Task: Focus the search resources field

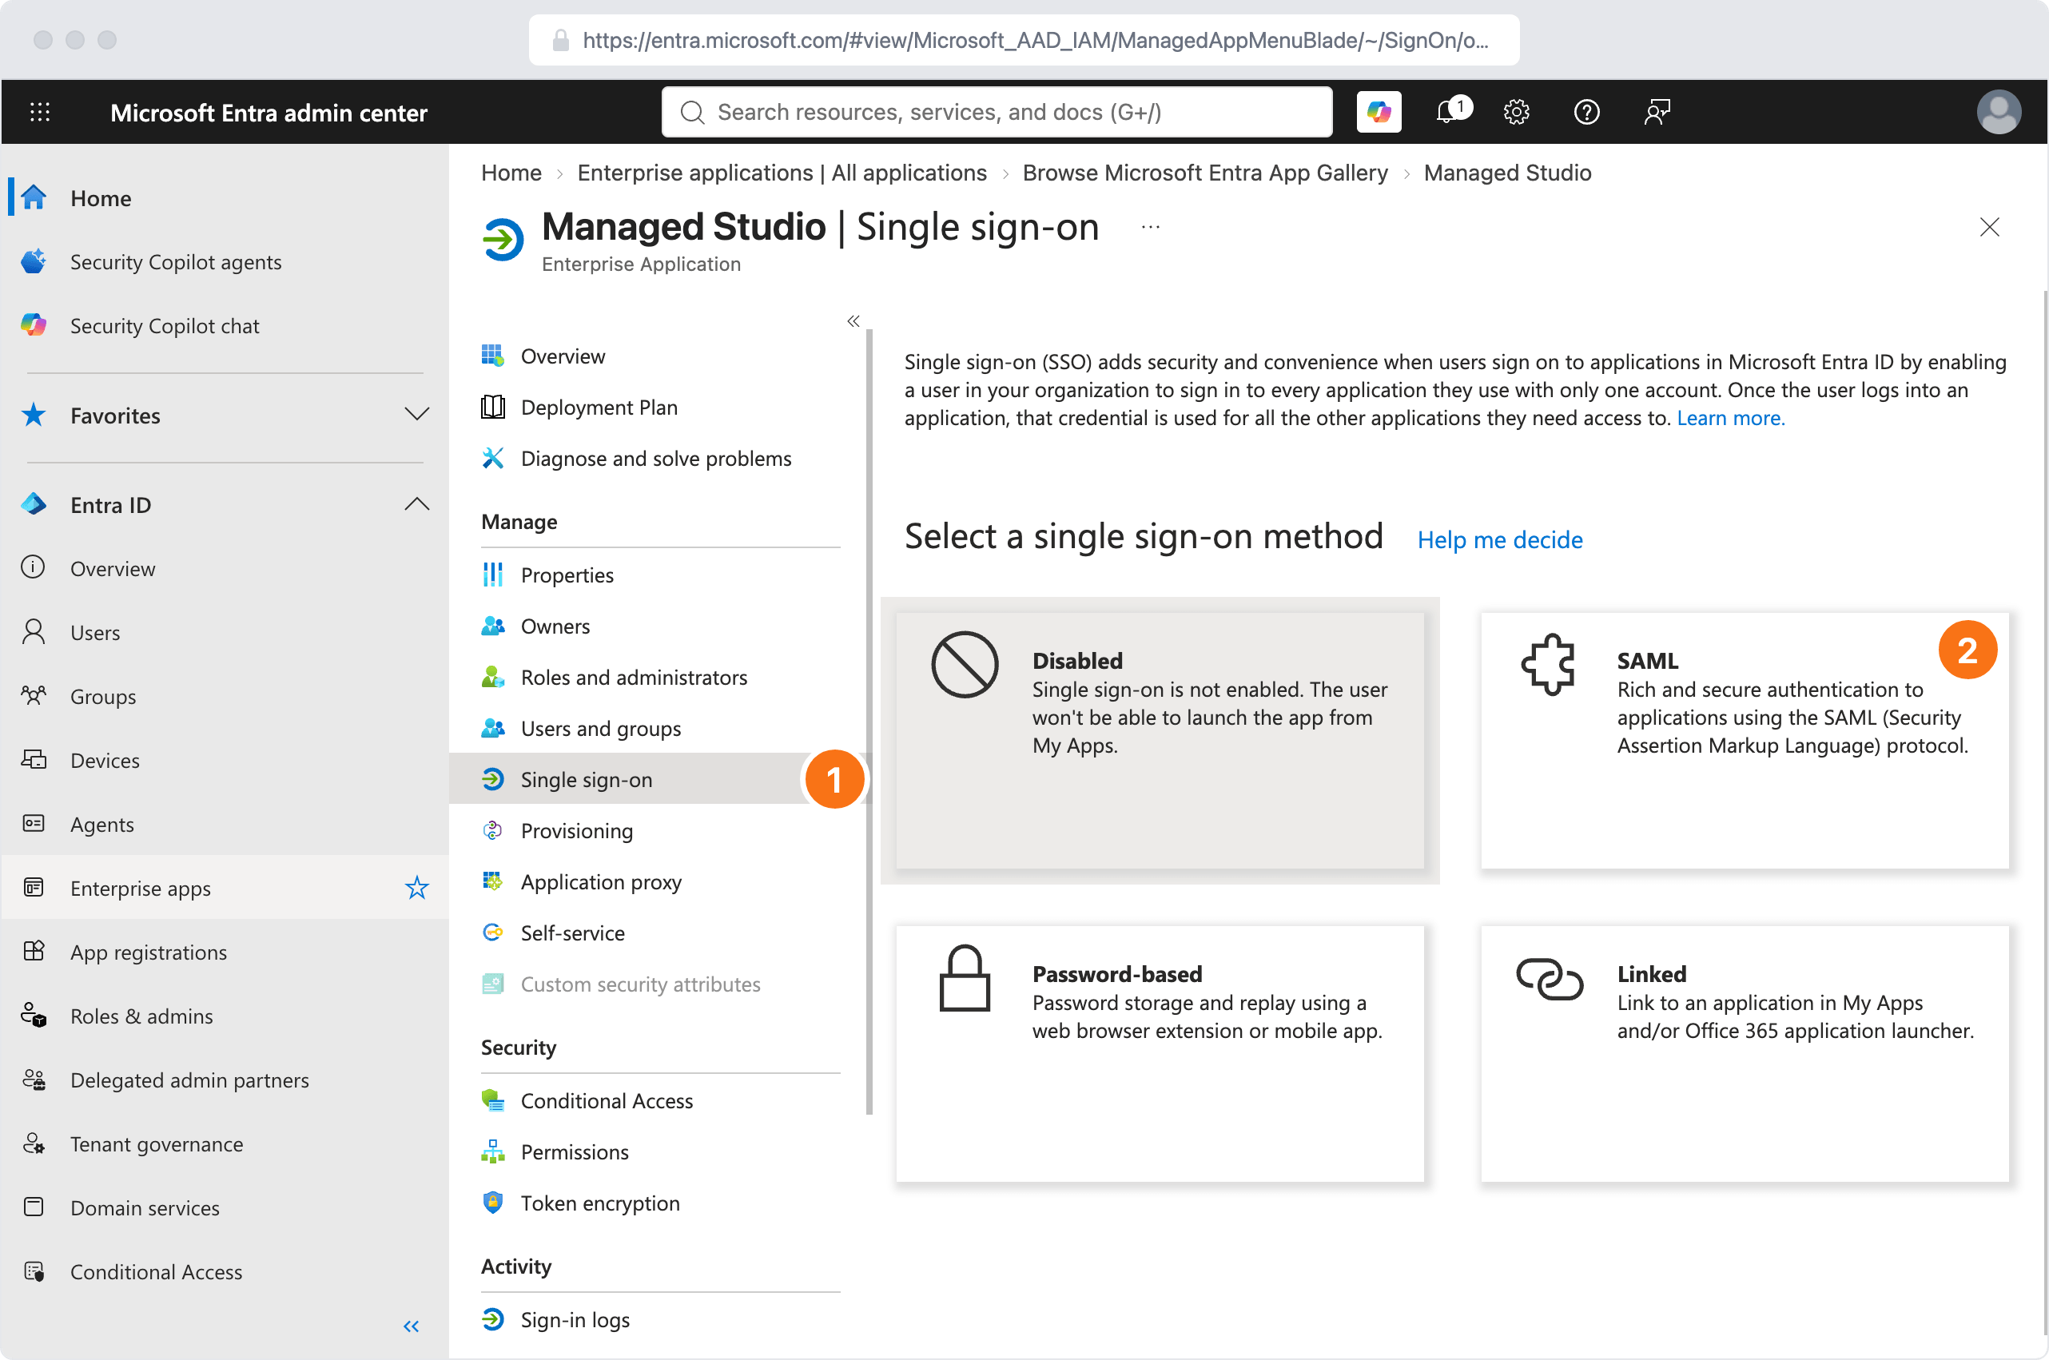Action: [x=997, y=112]
